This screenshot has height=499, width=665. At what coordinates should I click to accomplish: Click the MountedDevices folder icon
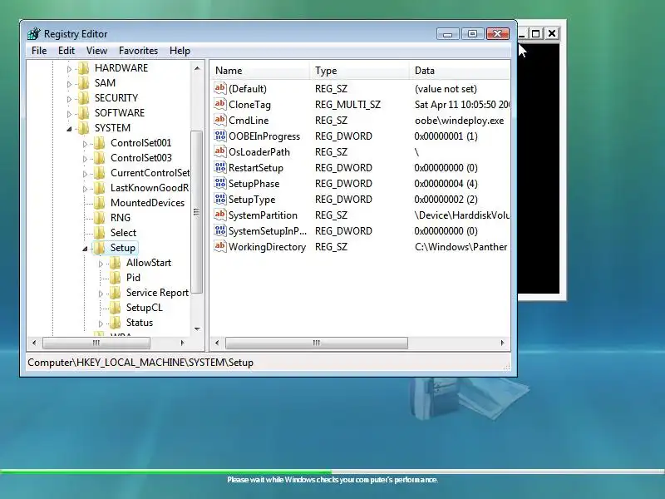click(x=99, y=203)
